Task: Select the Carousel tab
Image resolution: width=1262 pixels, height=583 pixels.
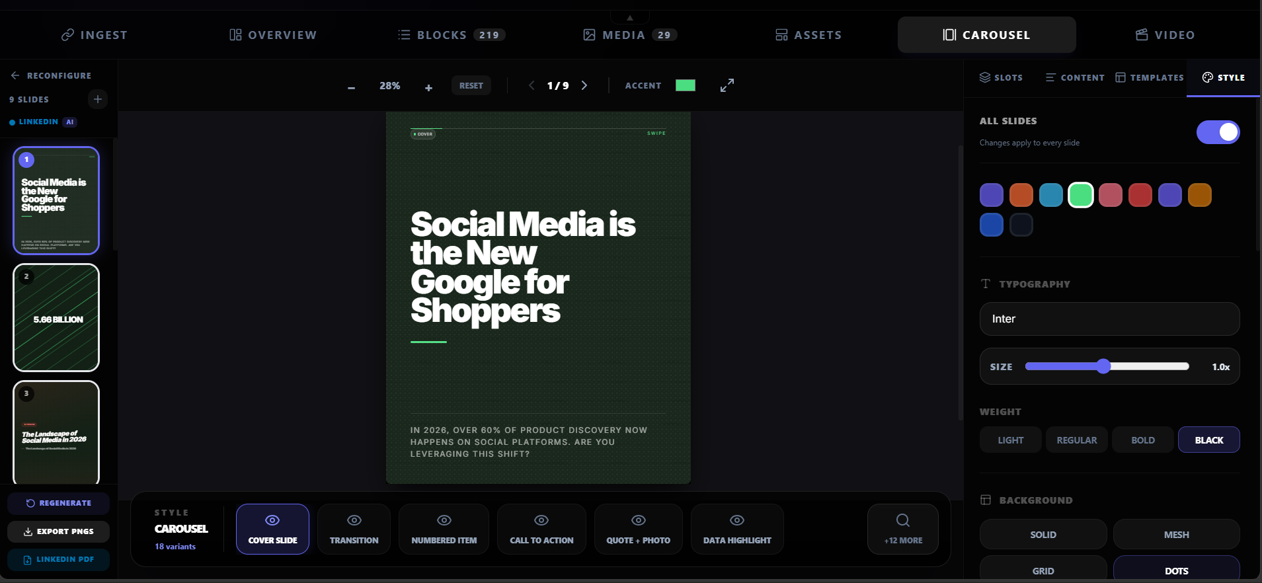Action: point(986,35)
